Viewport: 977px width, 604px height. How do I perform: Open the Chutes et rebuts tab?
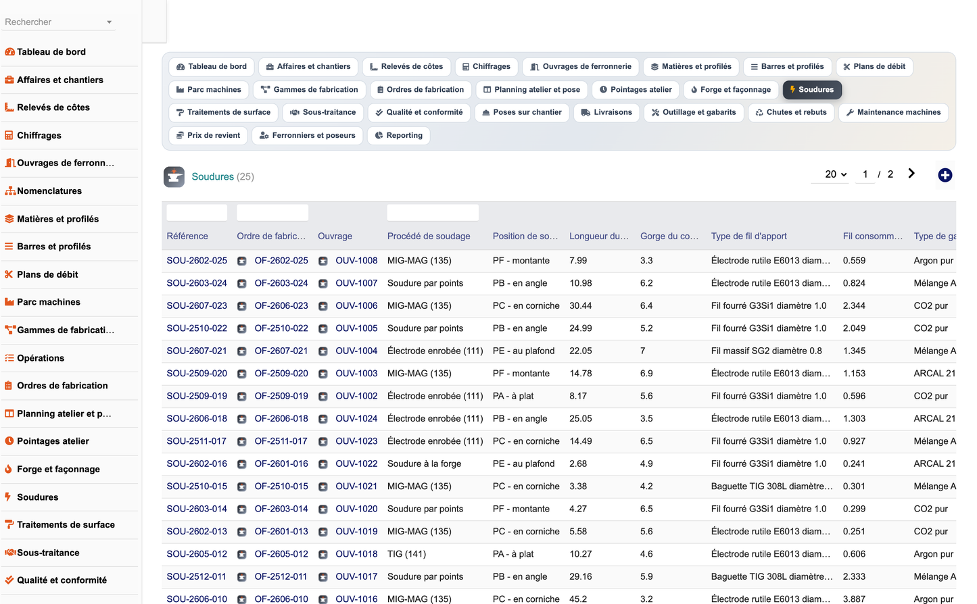791,113
